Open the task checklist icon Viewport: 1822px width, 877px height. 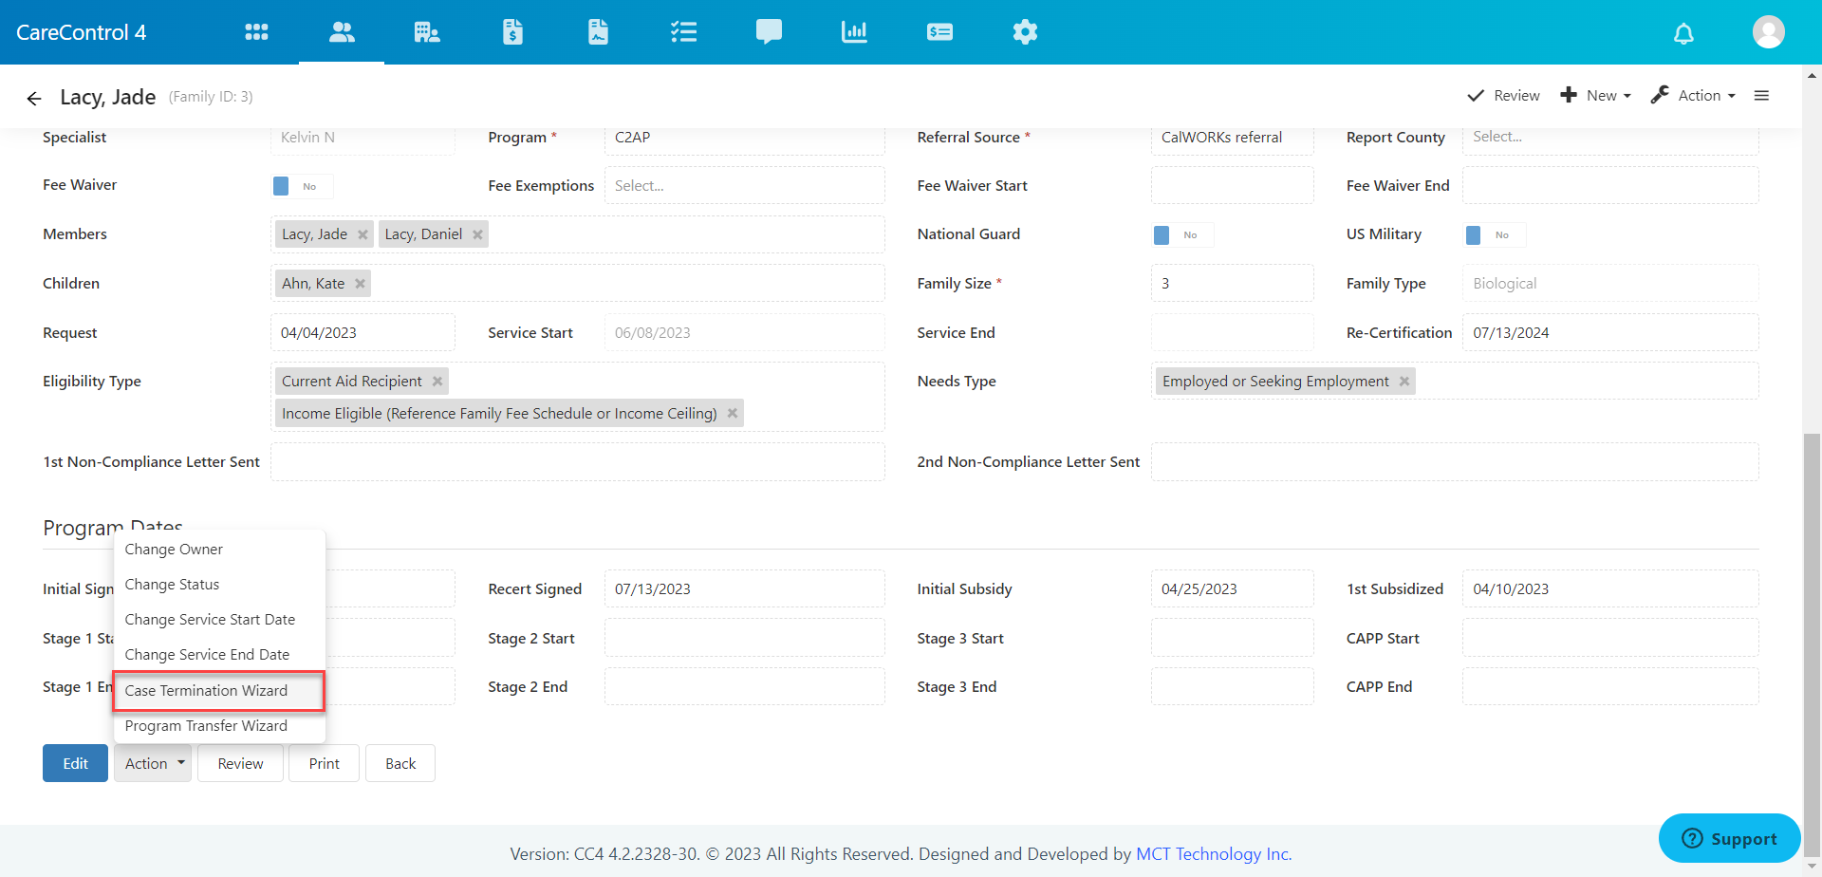pos(683,32)
